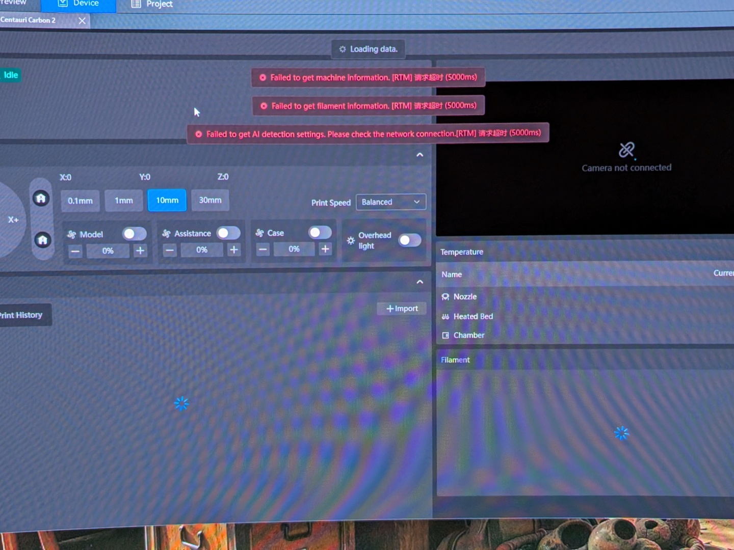The image size is (734, 550).
Task: Switch on the Overhead light
Action: point(410,240)
